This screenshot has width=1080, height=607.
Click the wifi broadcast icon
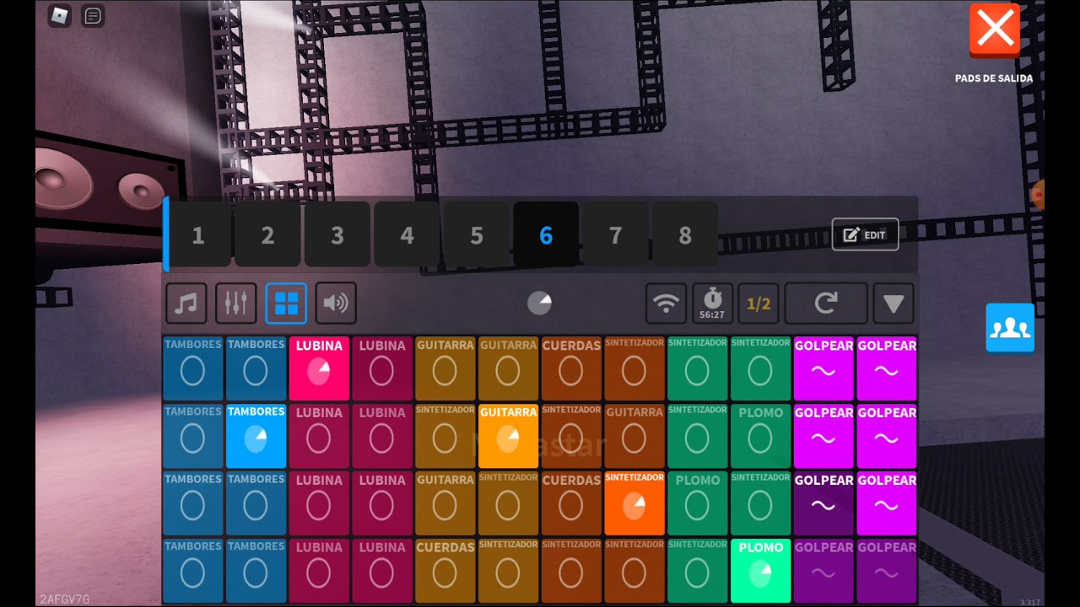(x=666, y=303)
